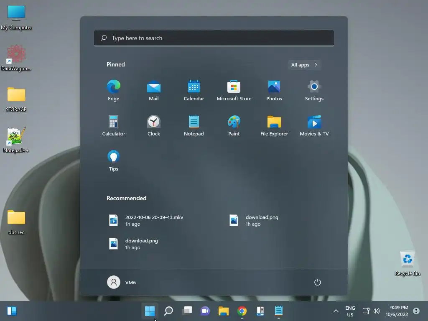
Task: Open Task View on the taskbar
Action: click(x=187, y=311)
